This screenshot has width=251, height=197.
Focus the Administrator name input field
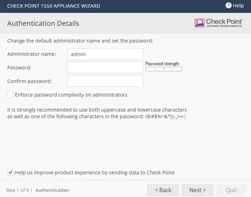pyautogui.click(x=105, y=54)
